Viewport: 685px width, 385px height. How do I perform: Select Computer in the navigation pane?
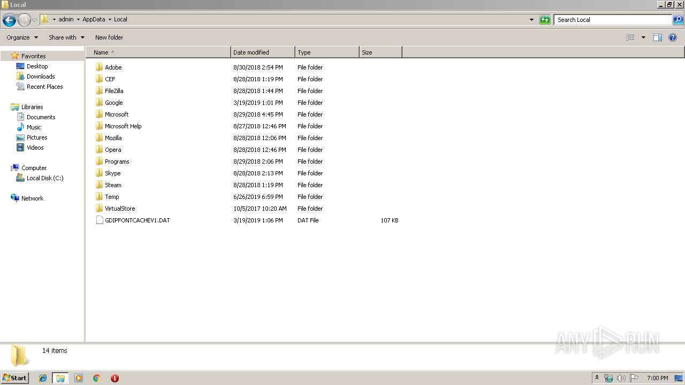point(34,168)
